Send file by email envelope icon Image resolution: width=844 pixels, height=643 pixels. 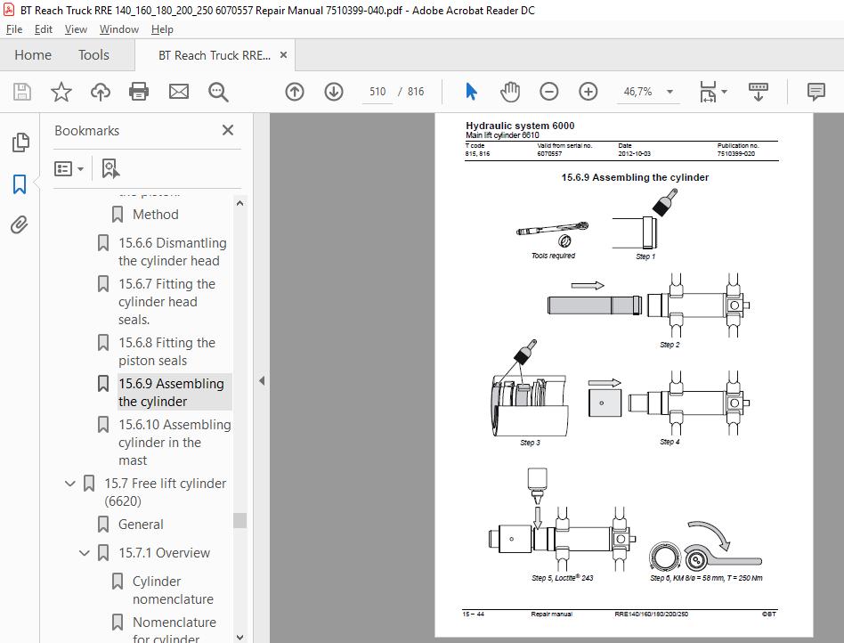click(179, 92)
